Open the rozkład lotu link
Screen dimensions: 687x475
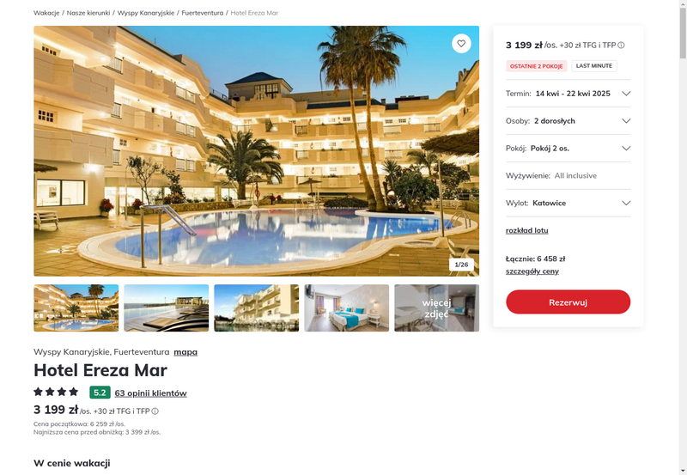tap(526, 230)
